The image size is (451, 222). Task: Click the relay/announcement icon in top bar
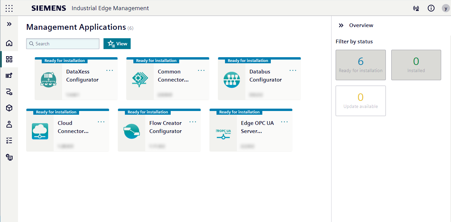pos(416,8)
